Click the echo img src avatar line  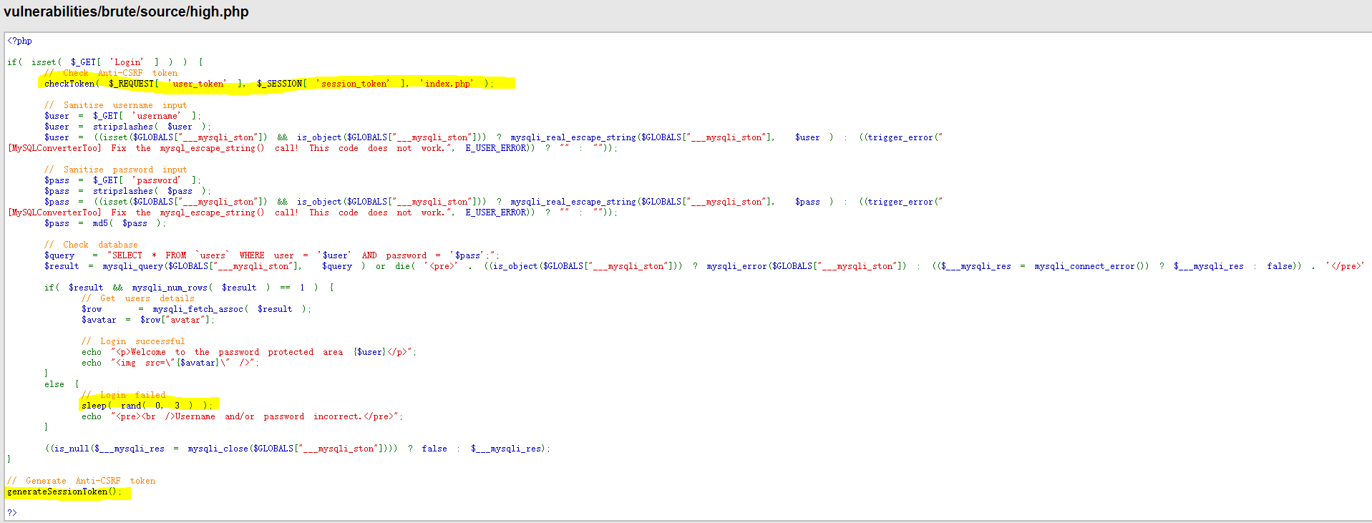(170, 363)
